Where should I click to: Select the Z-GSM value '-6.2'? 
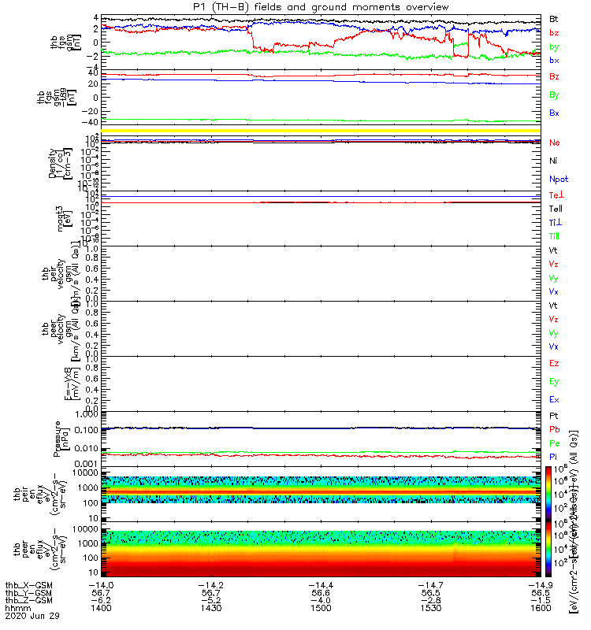[x=101, y=601]
